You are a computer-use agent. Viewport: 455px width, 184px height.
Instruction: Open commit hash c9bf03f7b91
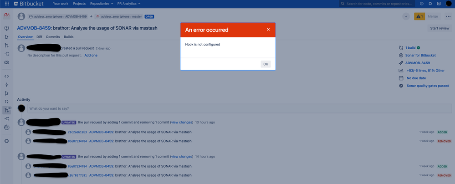[77, 175]
